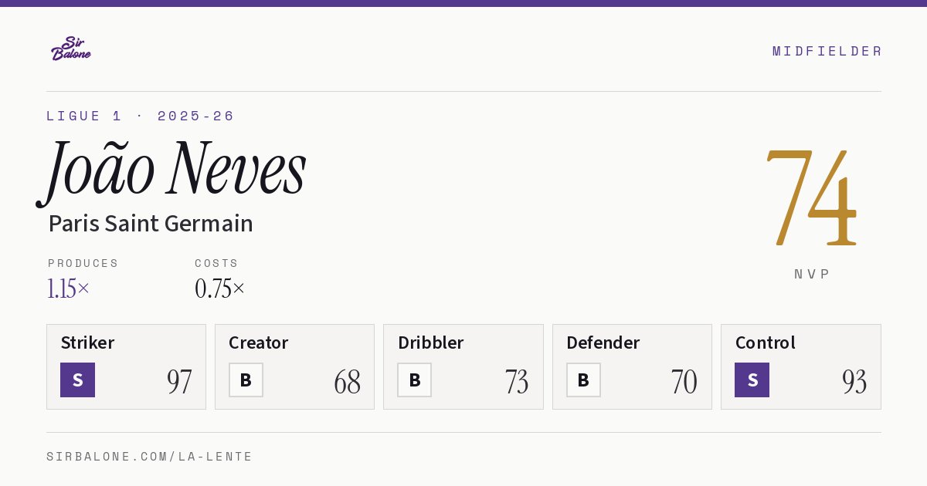Image resolution: width=927 pixels, height=486 pixels.
Task: Click the Control S grade badge
Action: (752, 380)
